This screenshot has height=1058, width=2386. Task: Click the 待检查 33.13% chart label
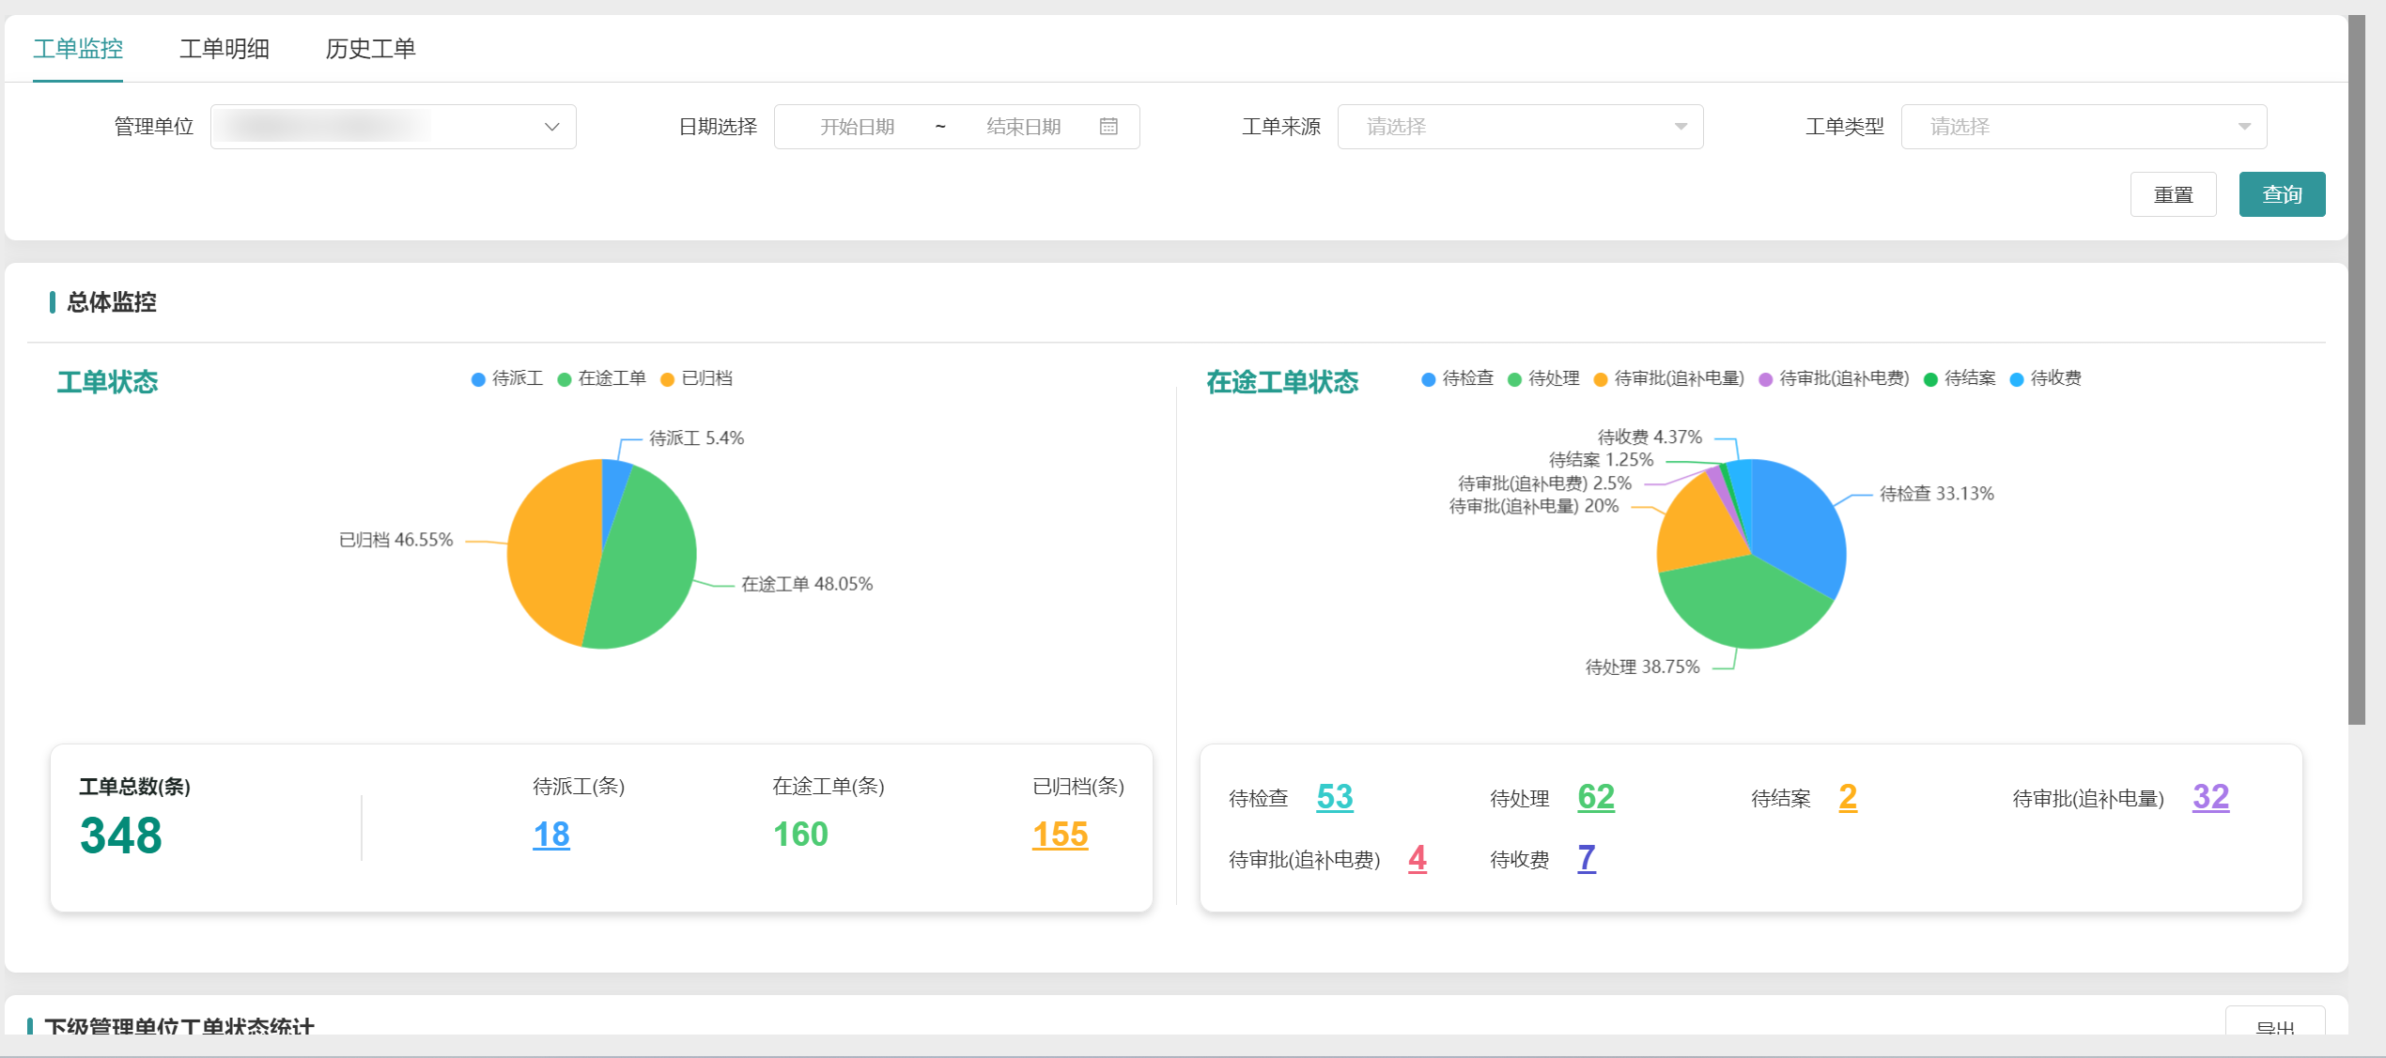[x=1936, y=494]
